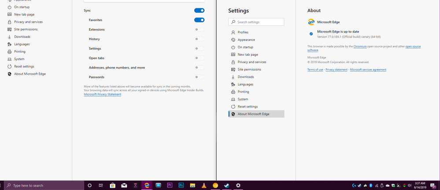This screenshot has height=190, width=440.
Task: Open File Explorer from the taskbar
Action: 192,185
